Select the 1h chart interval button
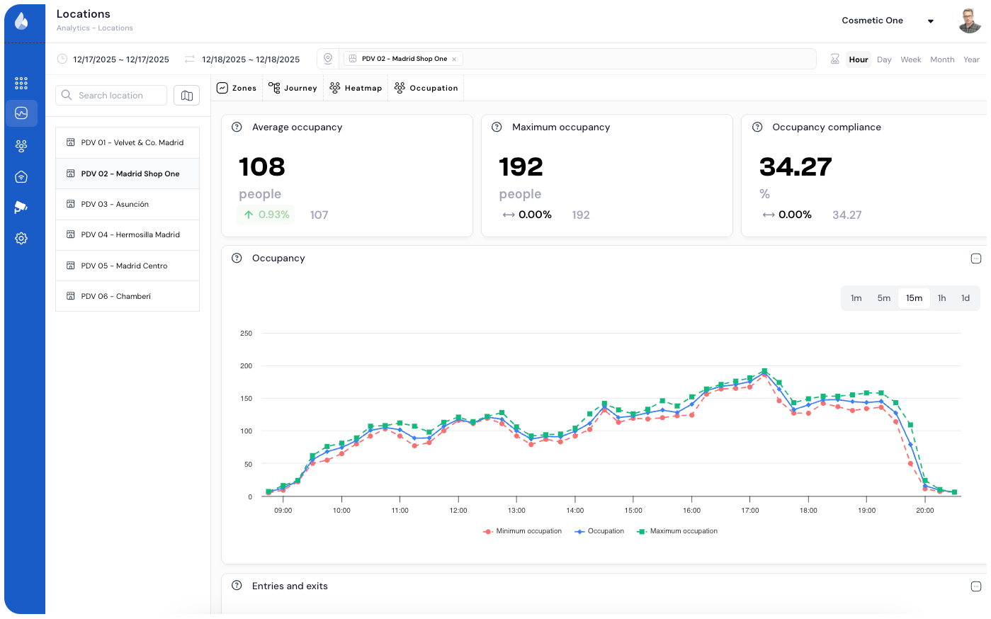This screenshot has width=991, height=619. point(941,298)
